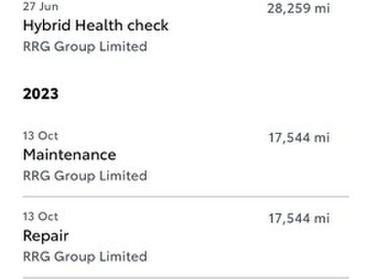Open the Hybrid Health check entry

[96, 25]
